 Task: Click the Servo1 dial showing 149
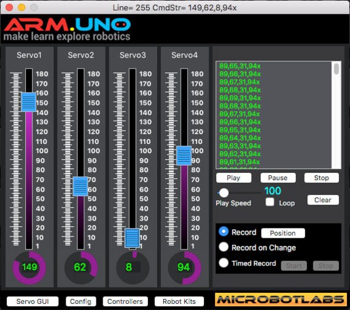29,268
